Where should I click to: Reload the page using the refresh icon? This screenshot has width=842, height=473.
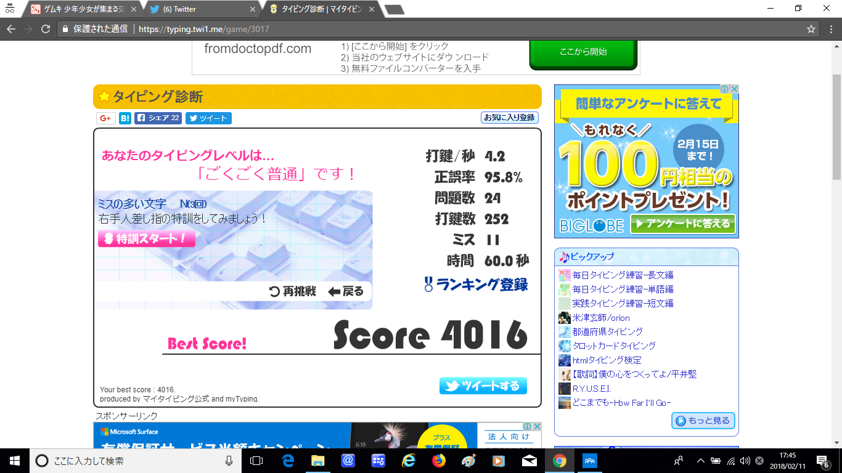(45, 29)
